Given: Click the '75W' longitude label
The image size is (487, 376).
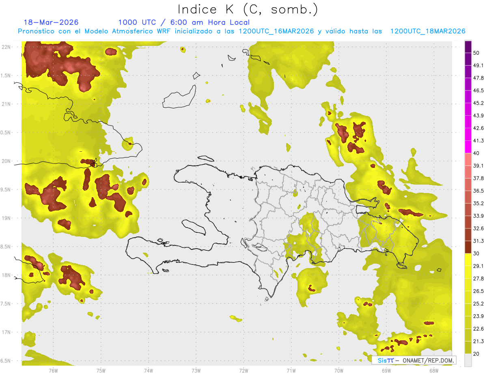Looking at the screenshot, I should pos(101,370).
